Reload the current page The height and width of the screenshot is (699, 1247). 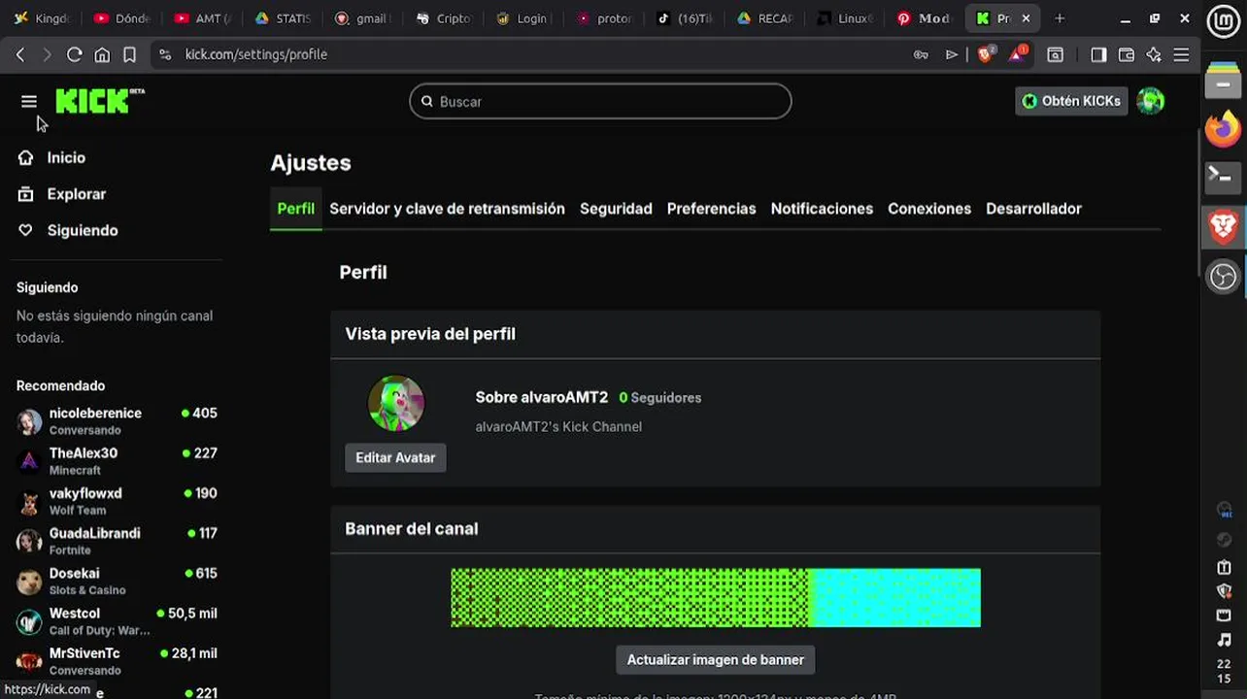pyautogui.click(x=74, y=54)
